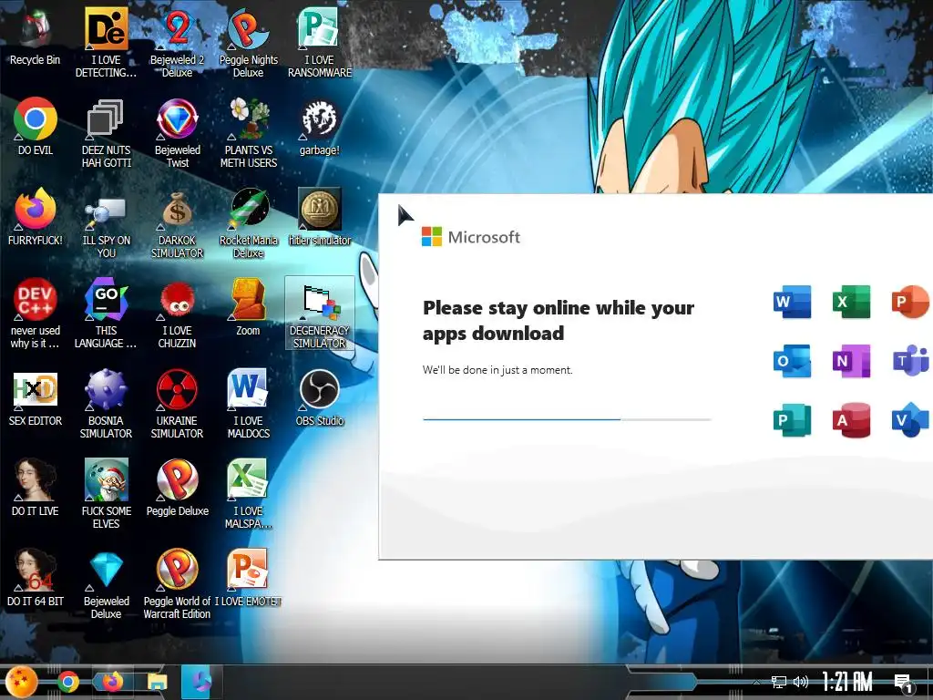The width and height of the screenshot is (933, 700).
Task: Click the 1:21 AM taskbar clock
Action: [847, 682]
